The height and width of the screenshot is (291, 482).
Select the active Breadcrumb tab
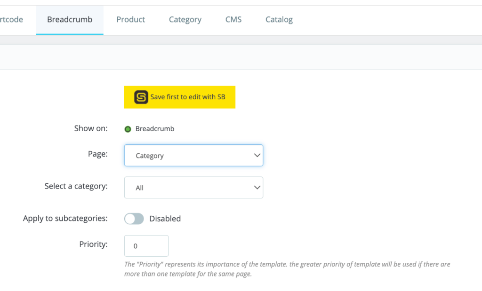click(70, 20)
